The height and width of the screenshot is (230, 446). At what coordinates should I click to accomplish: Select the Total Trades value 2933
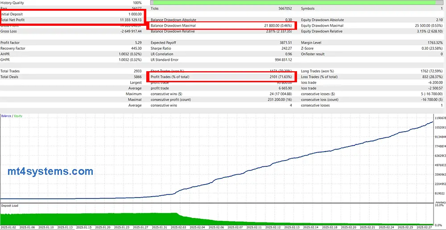[x=137, y=71]
